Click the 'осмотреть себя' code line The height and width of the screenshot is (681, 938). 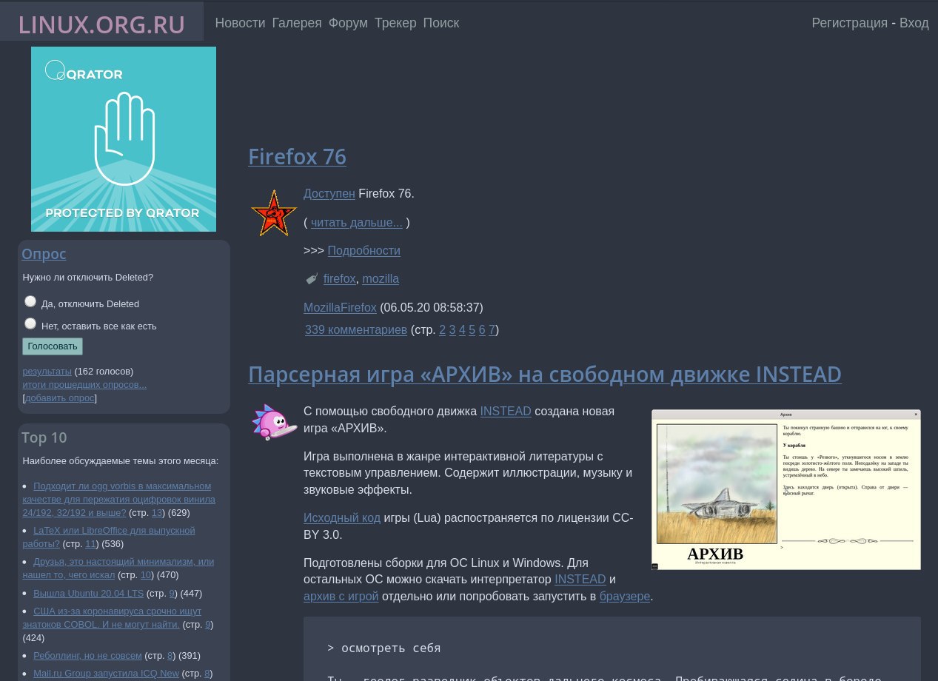383,648
